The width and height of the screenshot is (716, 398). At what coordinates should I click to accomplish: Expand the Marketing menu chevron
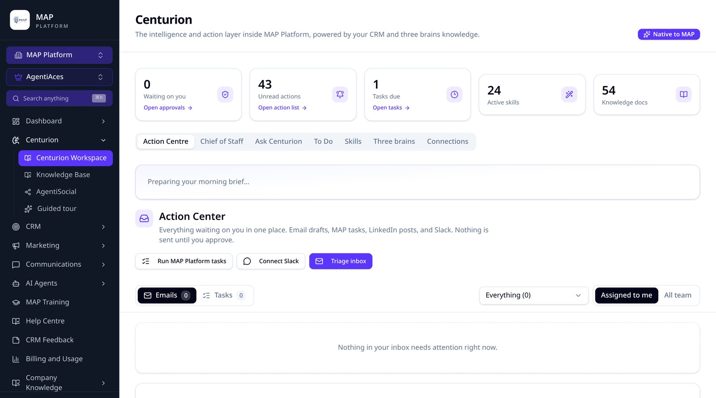tap(103, 246)
